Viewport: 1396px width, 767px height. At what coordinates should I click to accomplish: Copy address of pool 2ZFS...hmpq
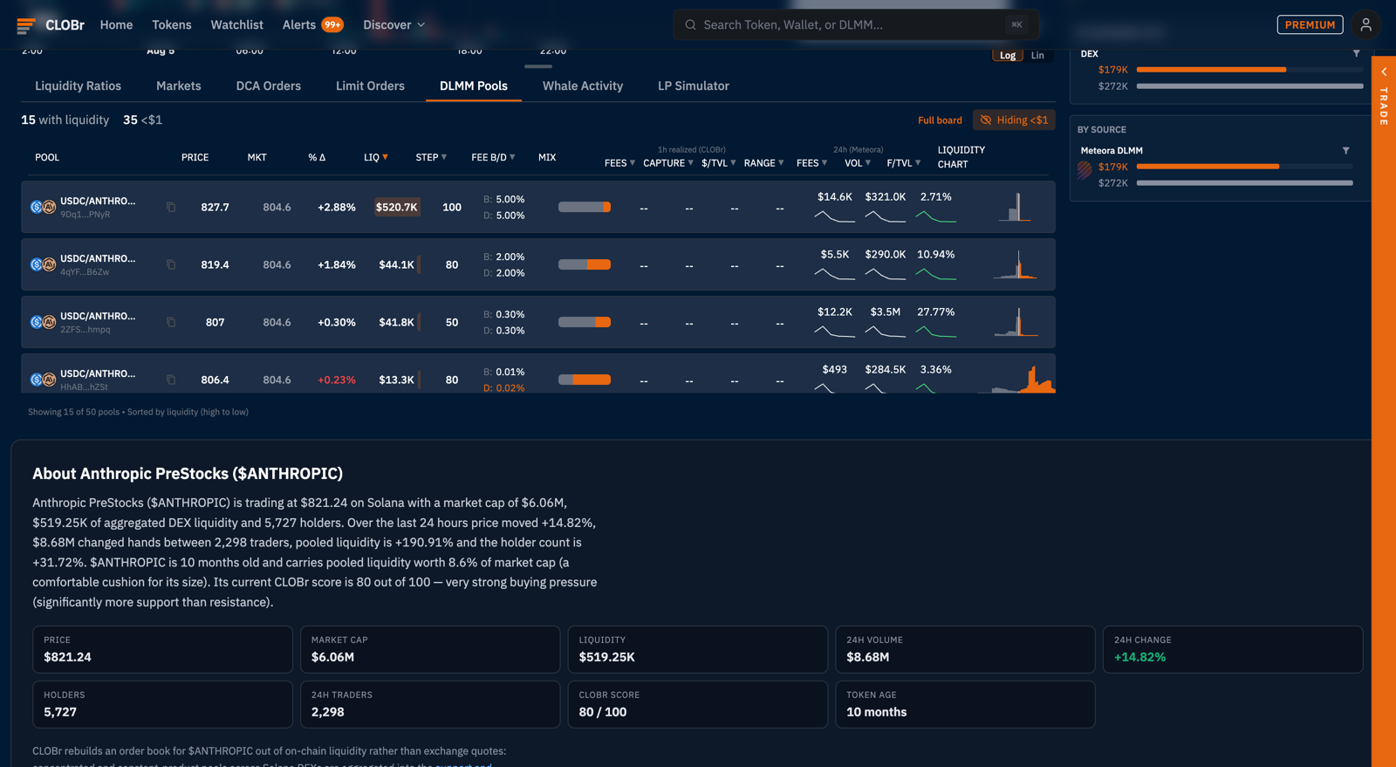pos(171,322)
